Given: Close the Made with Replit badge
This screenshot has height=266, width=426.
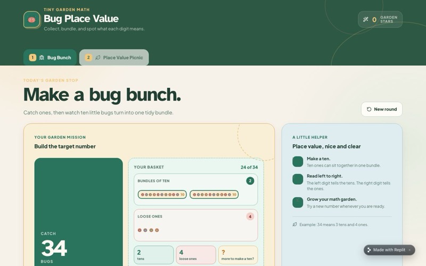Looking at the screenshot, I should click(409, 250).
